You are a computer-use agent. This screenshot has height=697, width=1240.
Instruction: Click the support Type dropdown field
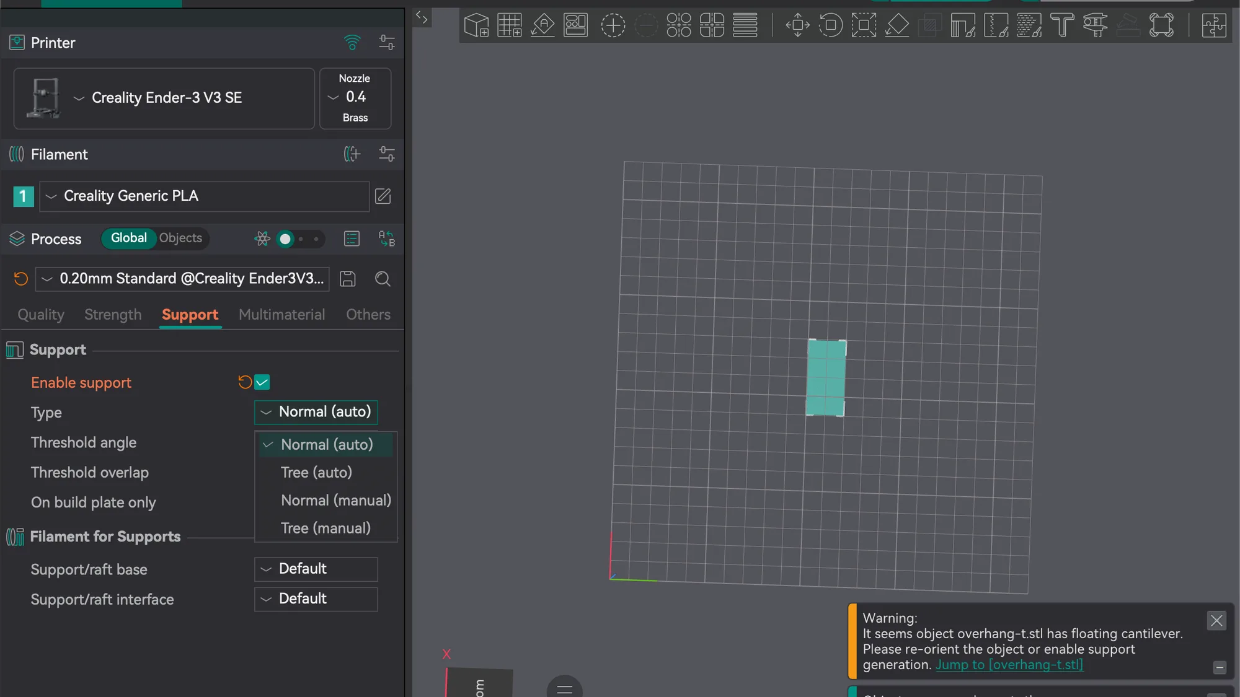[316, 412]
